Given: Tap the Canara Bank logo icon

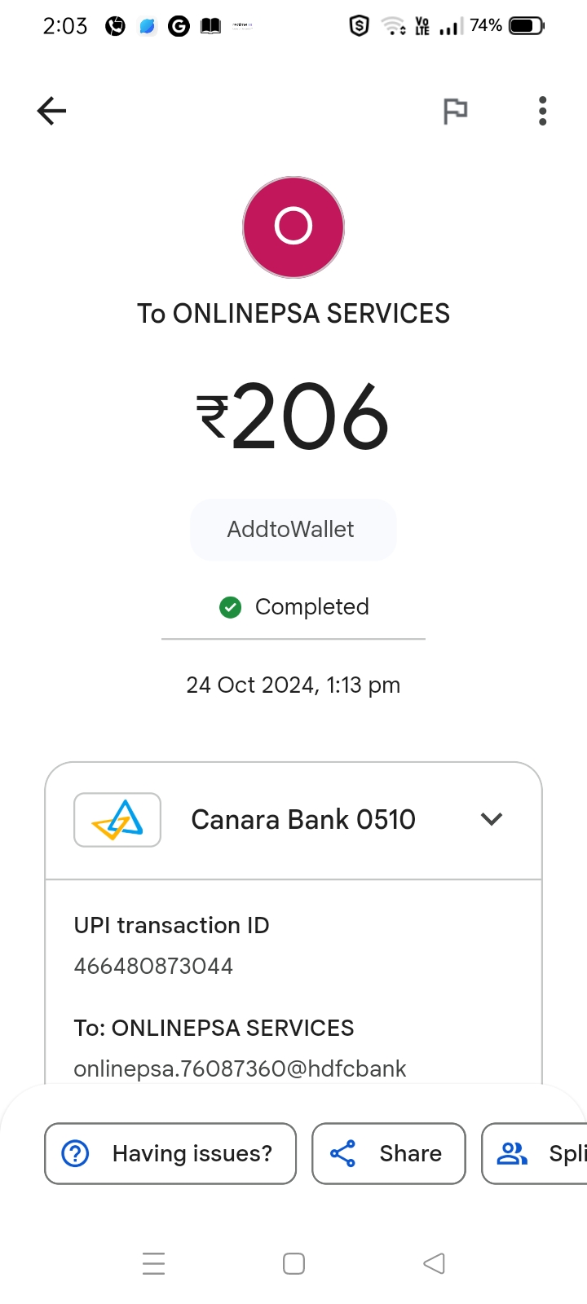Looking at the screenshot, I should point(117,820).
